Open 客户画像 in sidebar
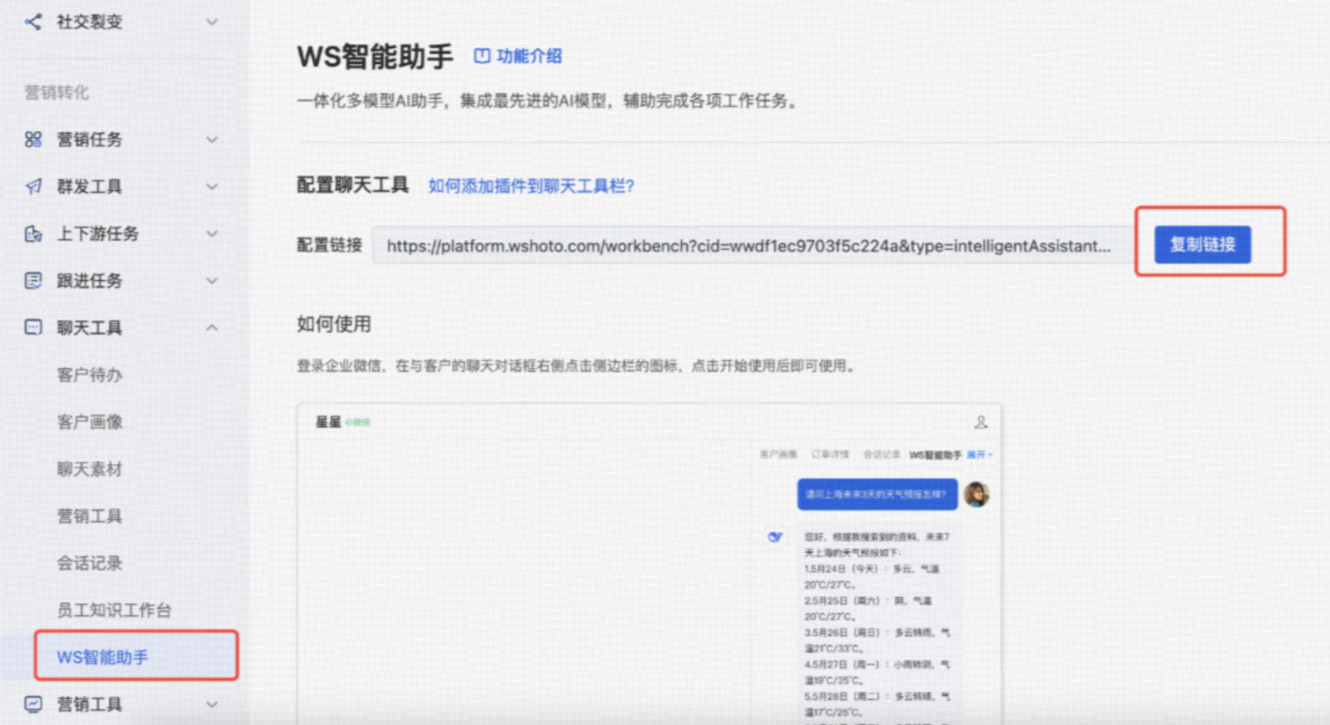1330x725 pixels. (x=89, y=422)
